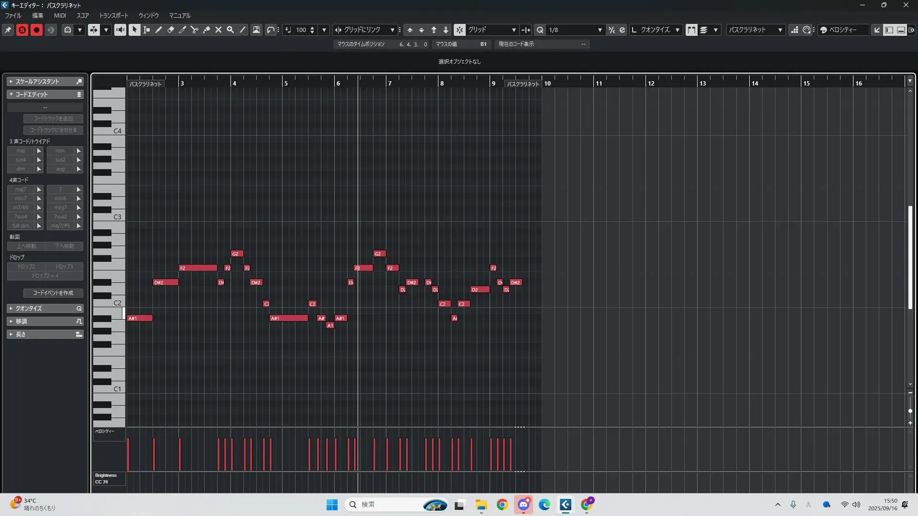Select the Erase tool

(171, 30)
